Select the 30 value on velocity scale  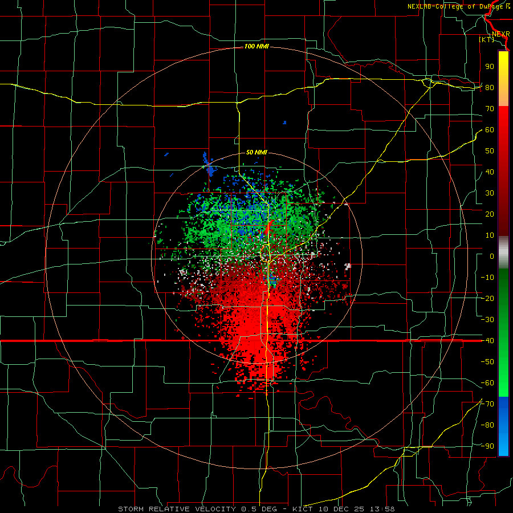click(490, 193)
